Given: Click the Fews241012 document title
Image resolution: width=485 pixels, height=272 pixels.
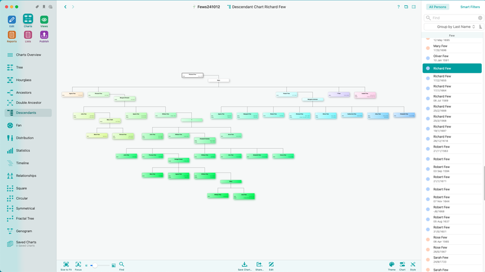Looking at the screenshot, I should [206, 7].
